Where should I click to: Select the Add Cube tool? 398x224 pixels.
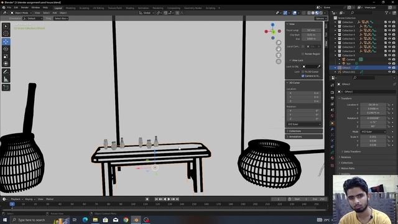coord(6,88)
